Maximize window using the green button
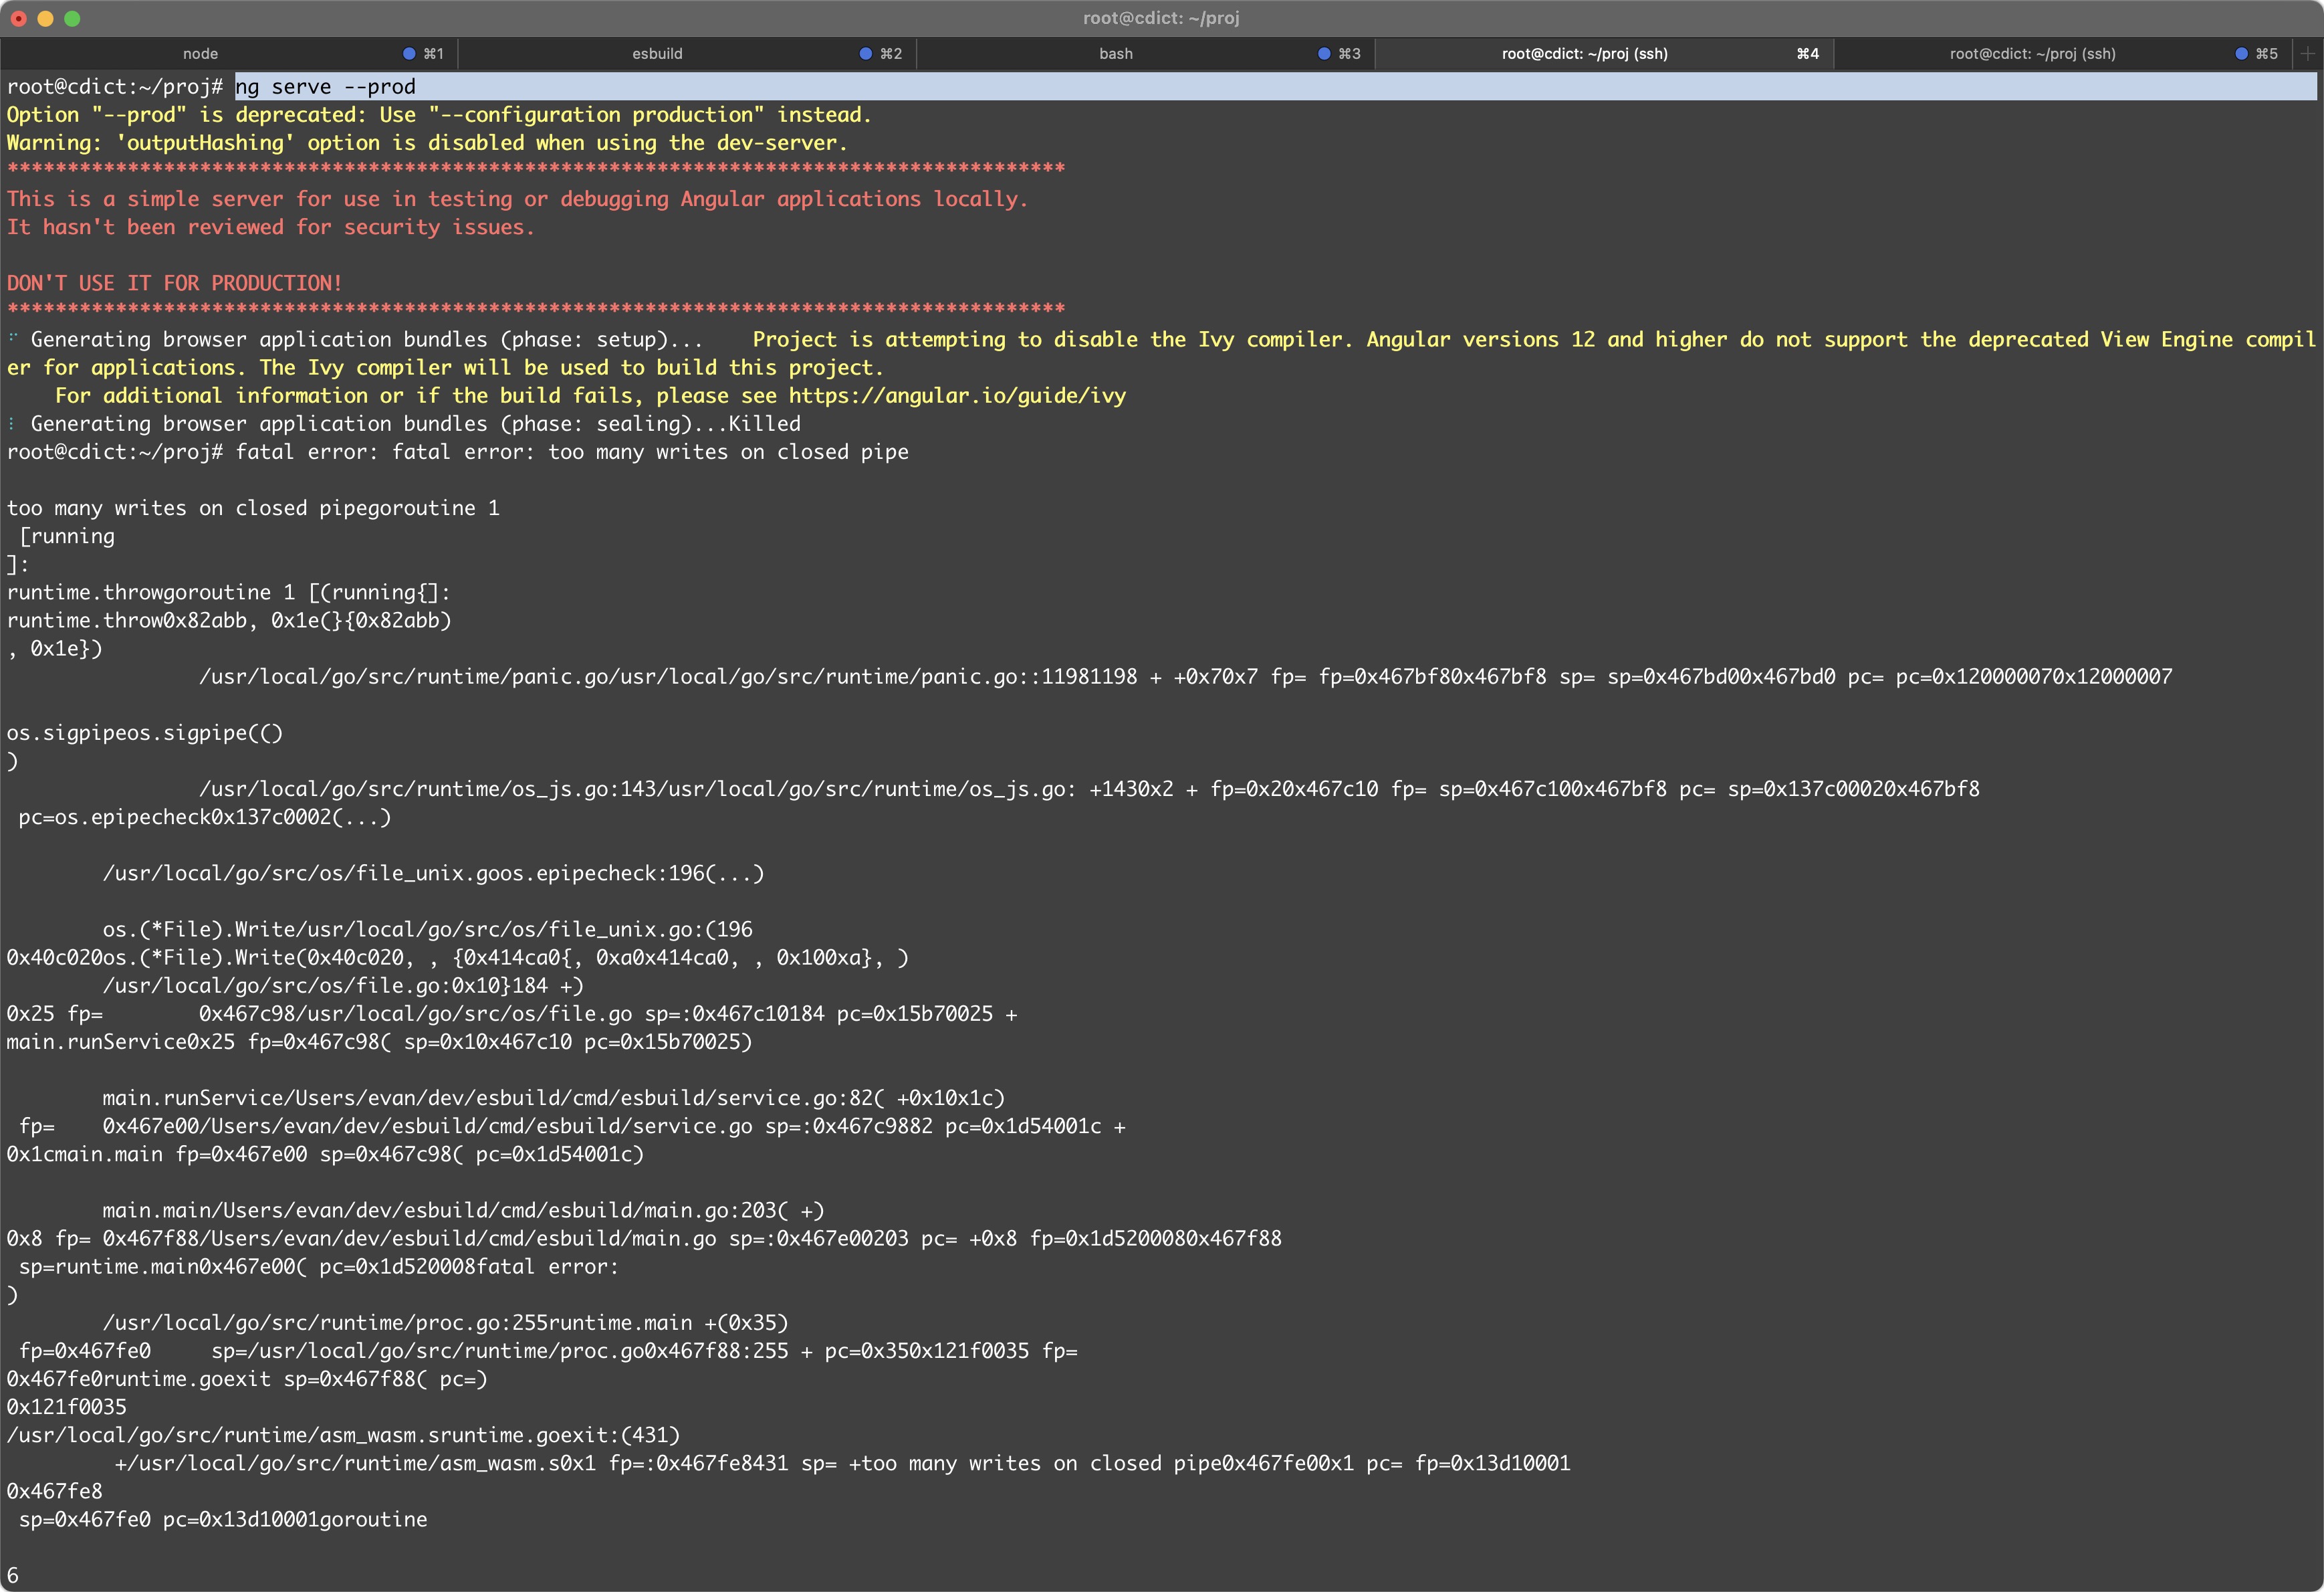2324x1592 pixels. pos(72,18)
